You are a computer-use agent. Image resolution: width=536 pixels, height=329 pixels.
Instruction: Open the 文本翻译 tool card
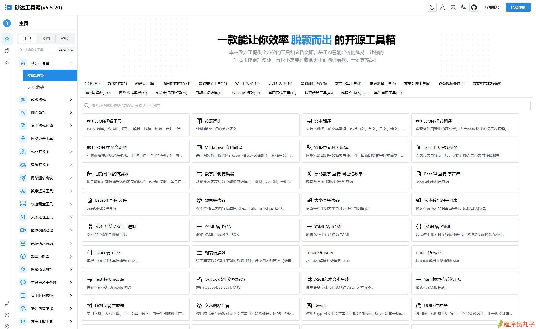[x=355, y=125]
